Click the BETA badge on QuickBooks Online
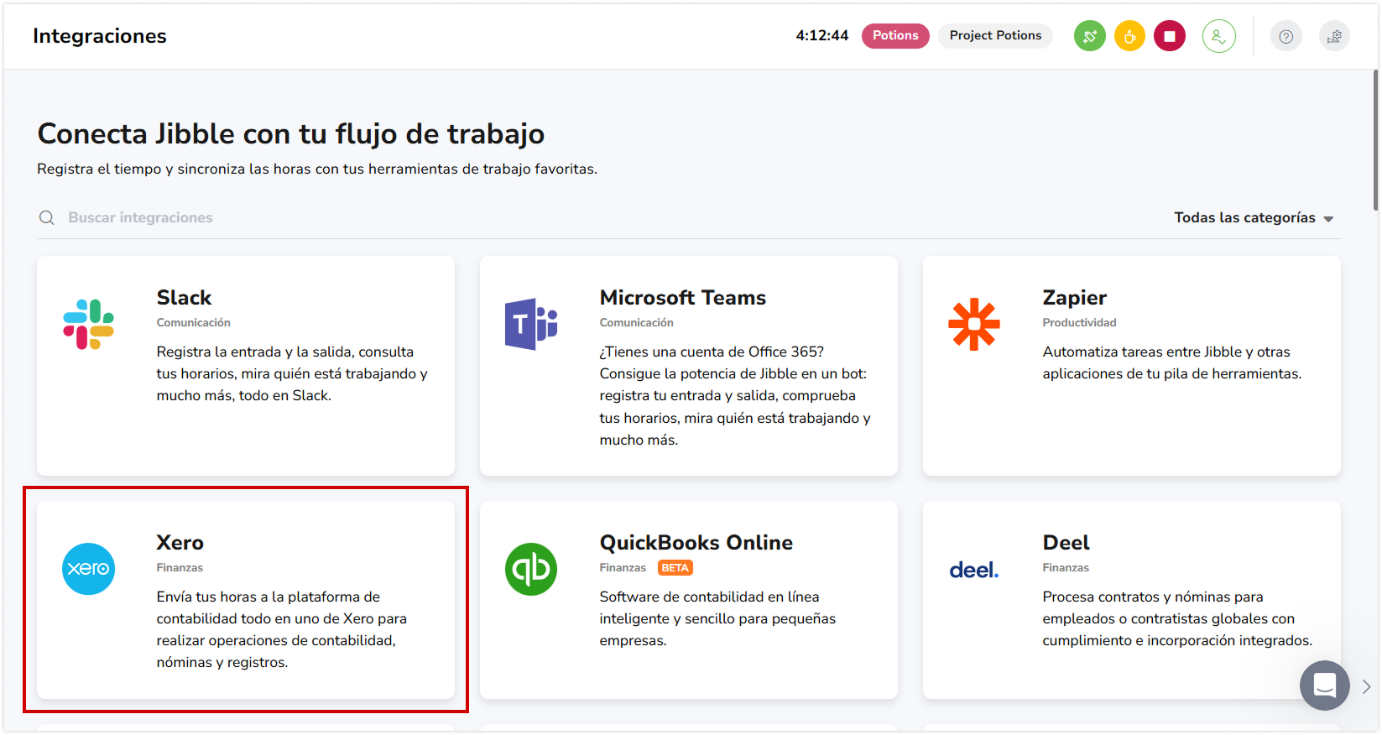The height and width of the screenshot is (735, 1382). 675,568
